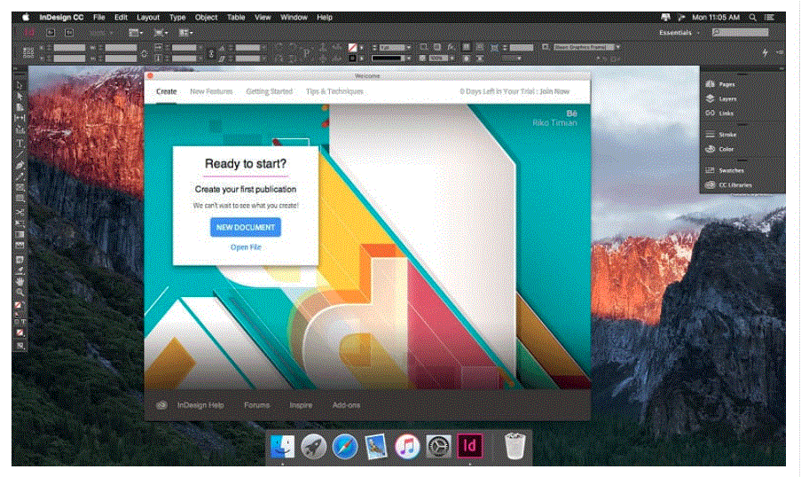Viewport: 801px width, 477px height.
Task: Click the opacity percentage field
Action: click(438, 59)
